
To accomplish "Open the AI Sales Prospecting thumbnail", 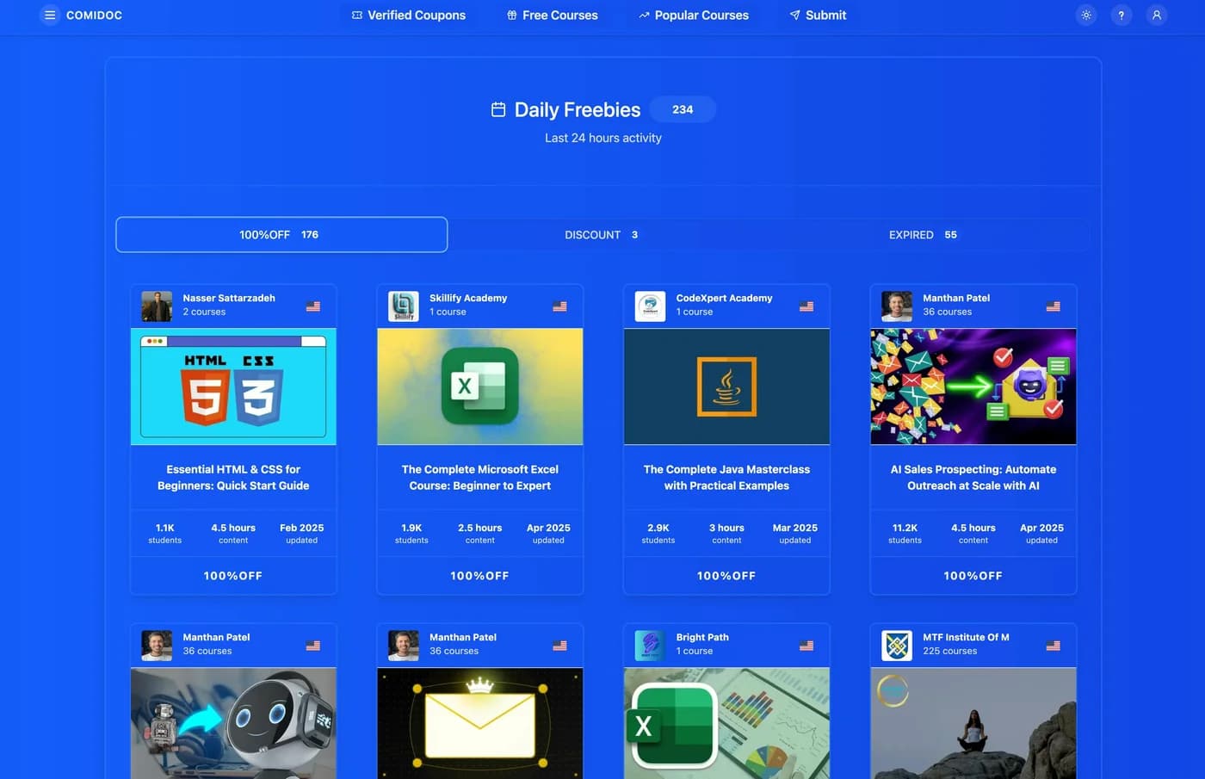I will coord(973,386).
